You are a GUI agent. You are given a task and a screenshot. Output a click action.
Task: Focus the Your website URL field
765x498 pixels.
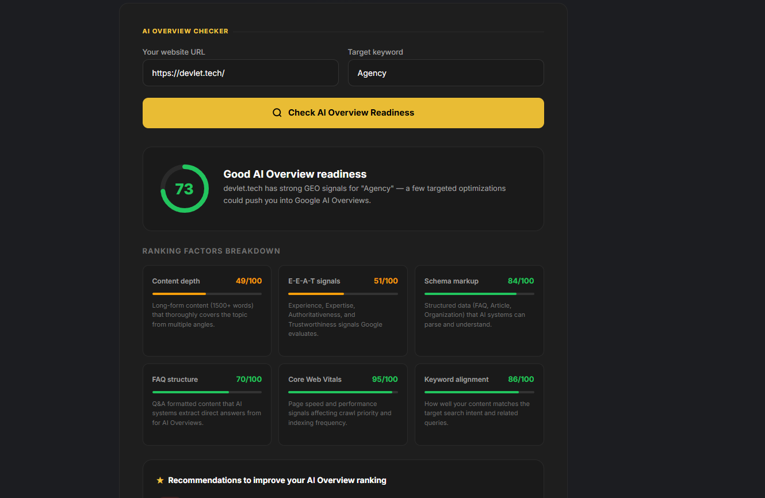click(240, 73)
